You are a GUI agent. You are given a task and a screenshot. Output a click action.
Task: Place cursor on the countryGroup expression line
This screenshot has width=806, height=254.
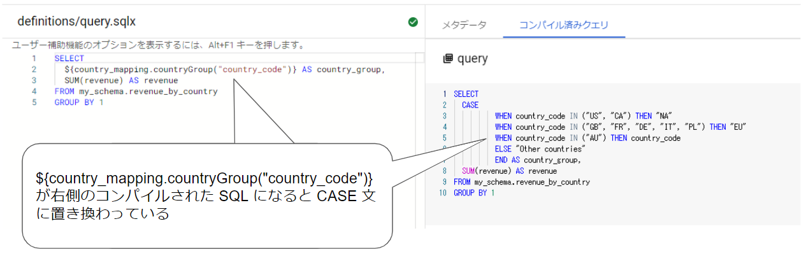(x=224, y=69)
